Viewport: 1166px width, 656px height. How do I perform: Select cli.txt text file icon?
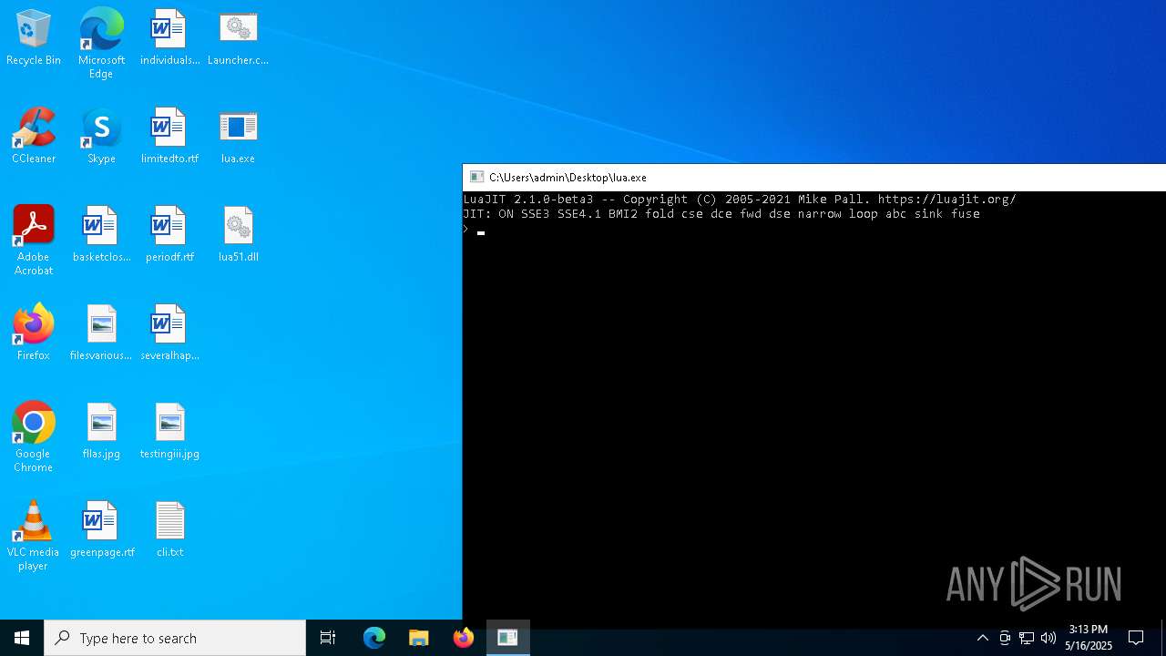(x=169, y=530)
